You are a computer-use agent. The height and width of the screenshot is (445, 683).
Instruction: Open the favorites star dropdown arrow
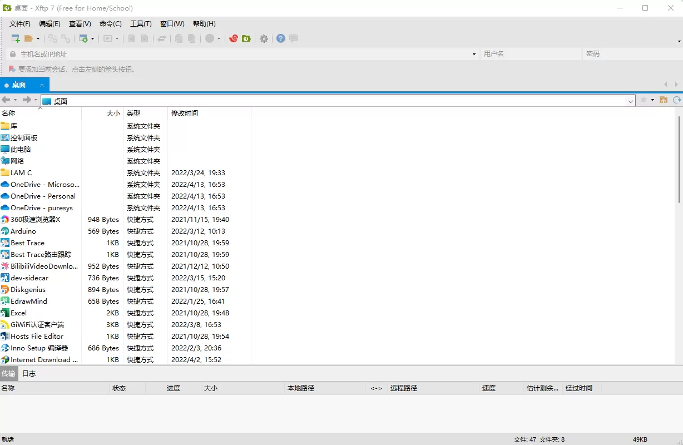[652, 100]
